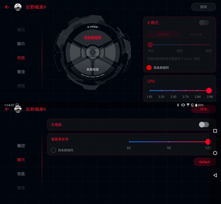This screenshot has width=221, height=204.
Task: Tap the battery status icon
Action: [x=196, y=105]
